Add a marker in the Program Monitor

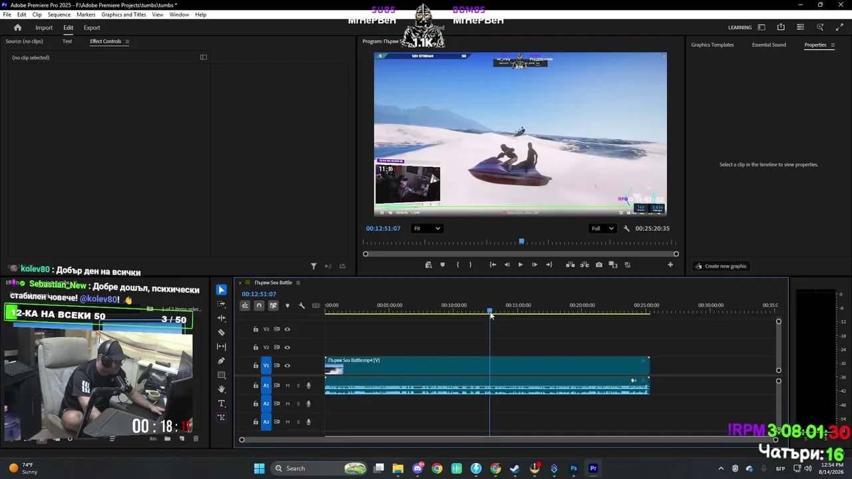pos(443,265)
